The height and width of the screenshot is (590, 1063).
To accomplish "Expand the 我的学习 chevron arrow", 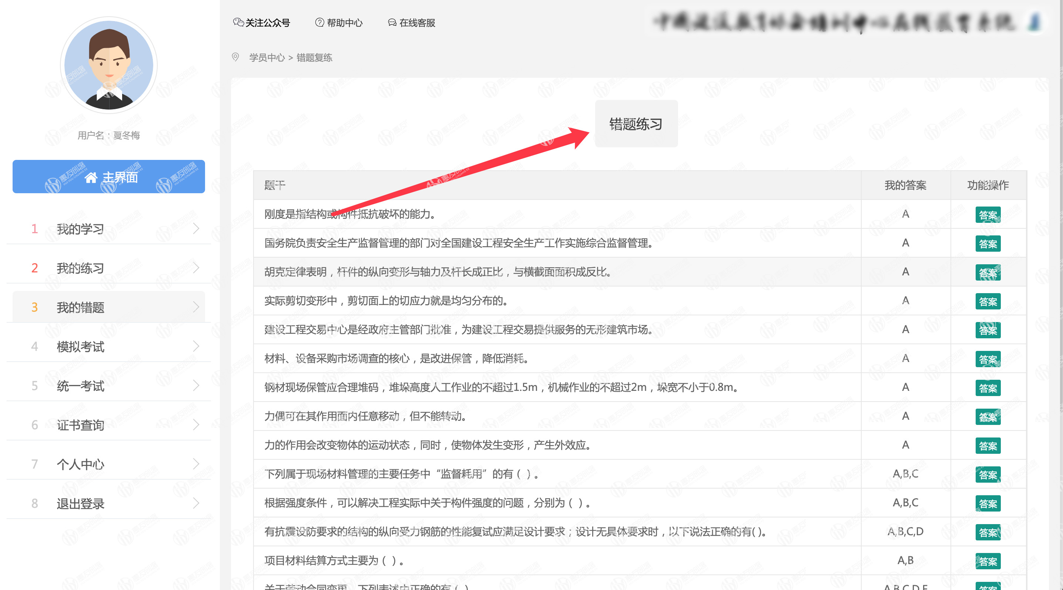I will pos(196,229).
